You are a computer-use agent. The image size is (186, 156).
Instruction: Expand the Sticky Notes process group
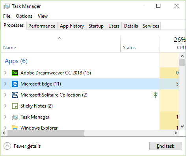point(6,106)
